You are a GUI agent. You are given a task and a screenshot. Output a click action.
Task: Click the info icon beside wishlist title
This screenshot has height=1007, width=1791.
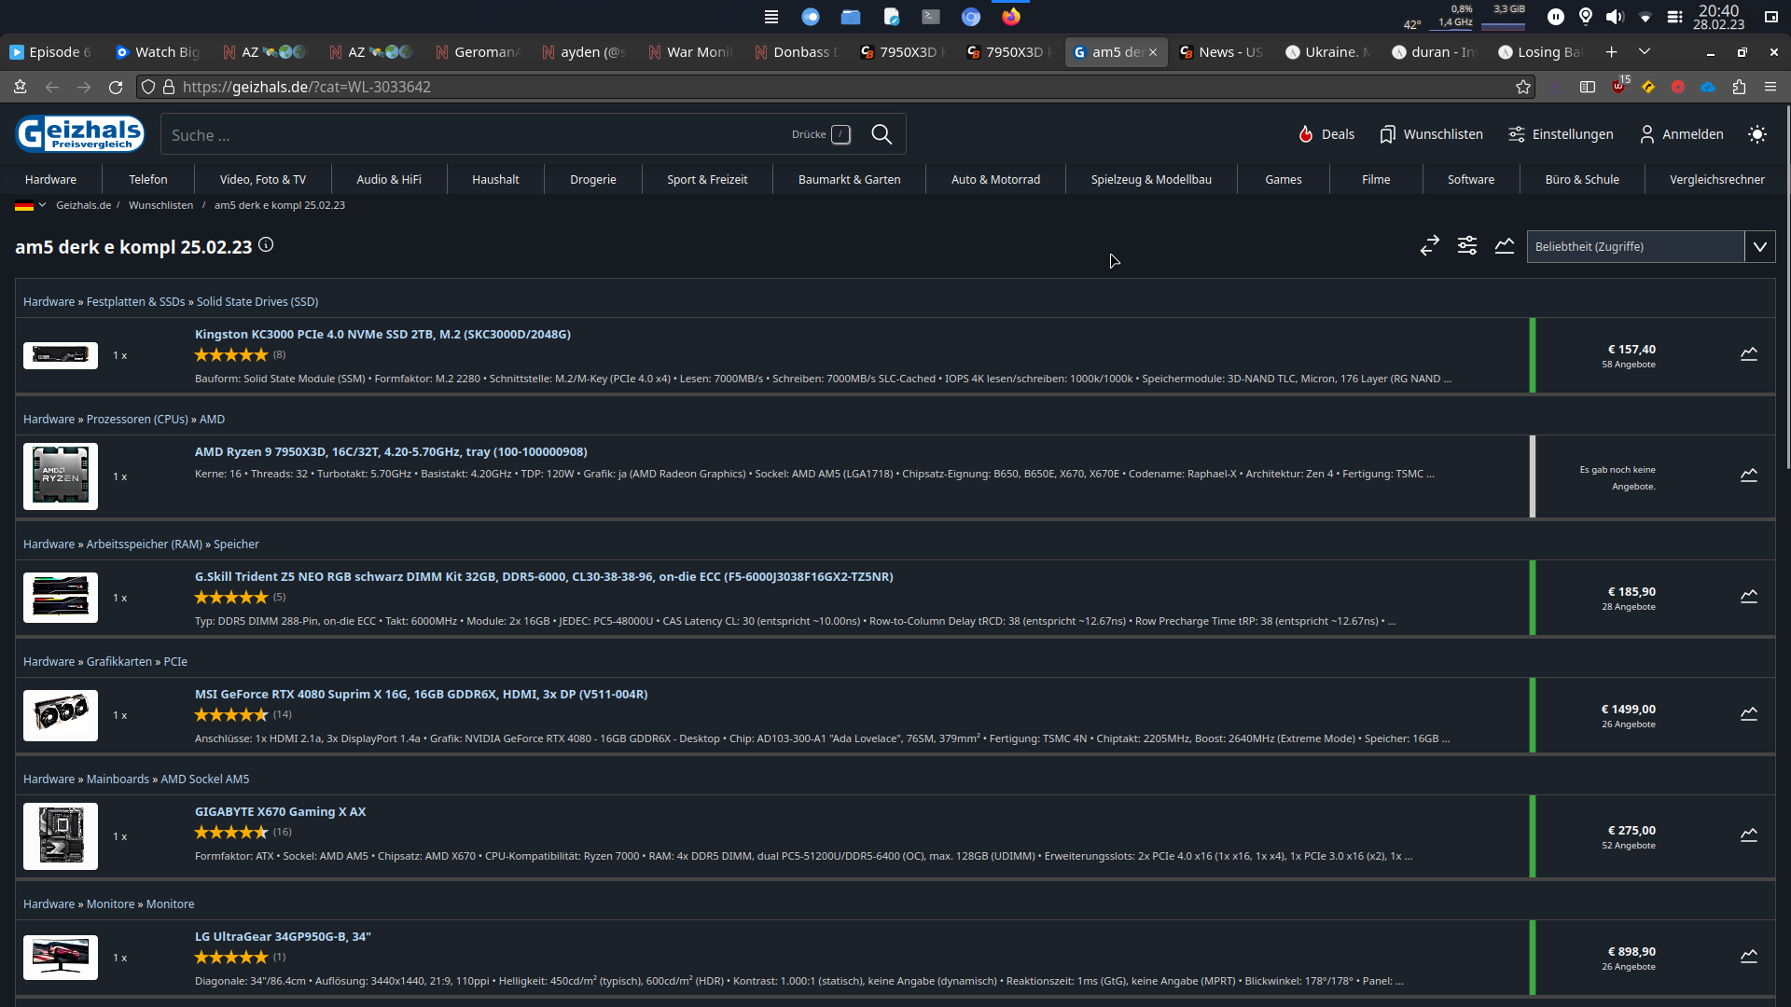(x=266, y=245)
